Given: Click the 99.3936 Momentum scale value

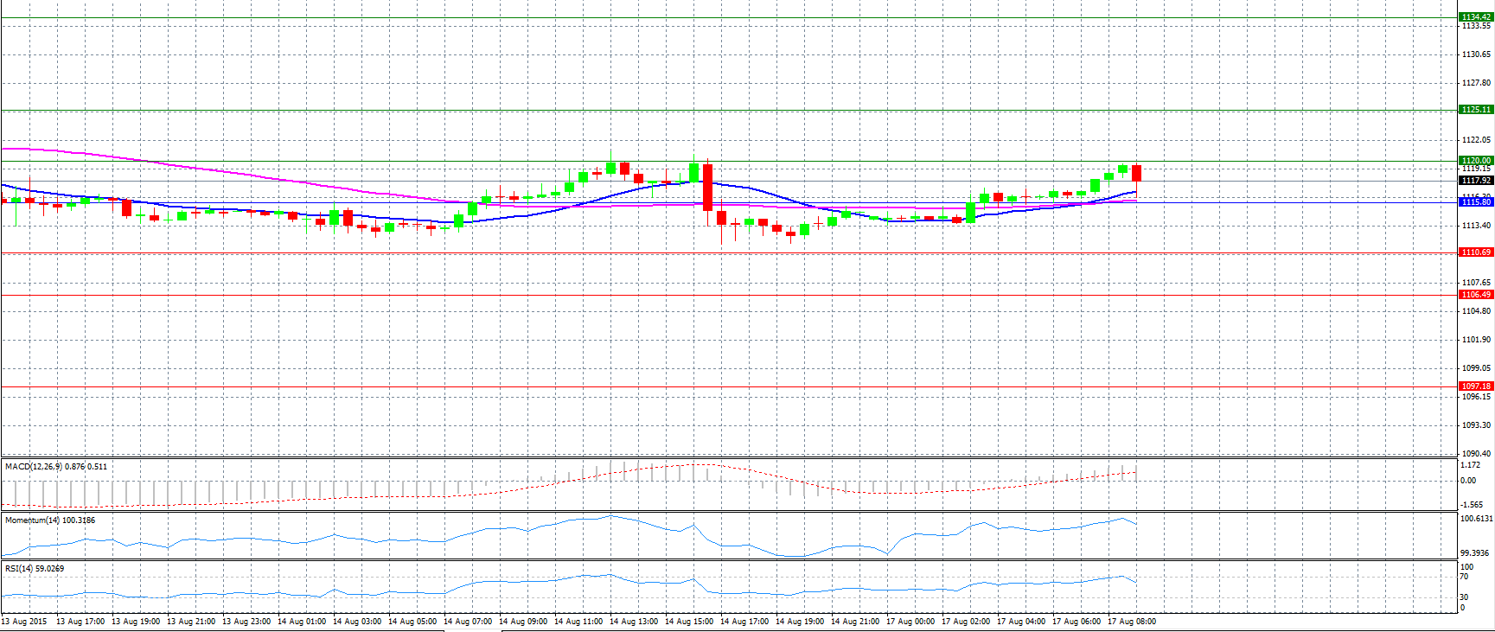Looking at the screenshot, I should tap(1475, 553).
